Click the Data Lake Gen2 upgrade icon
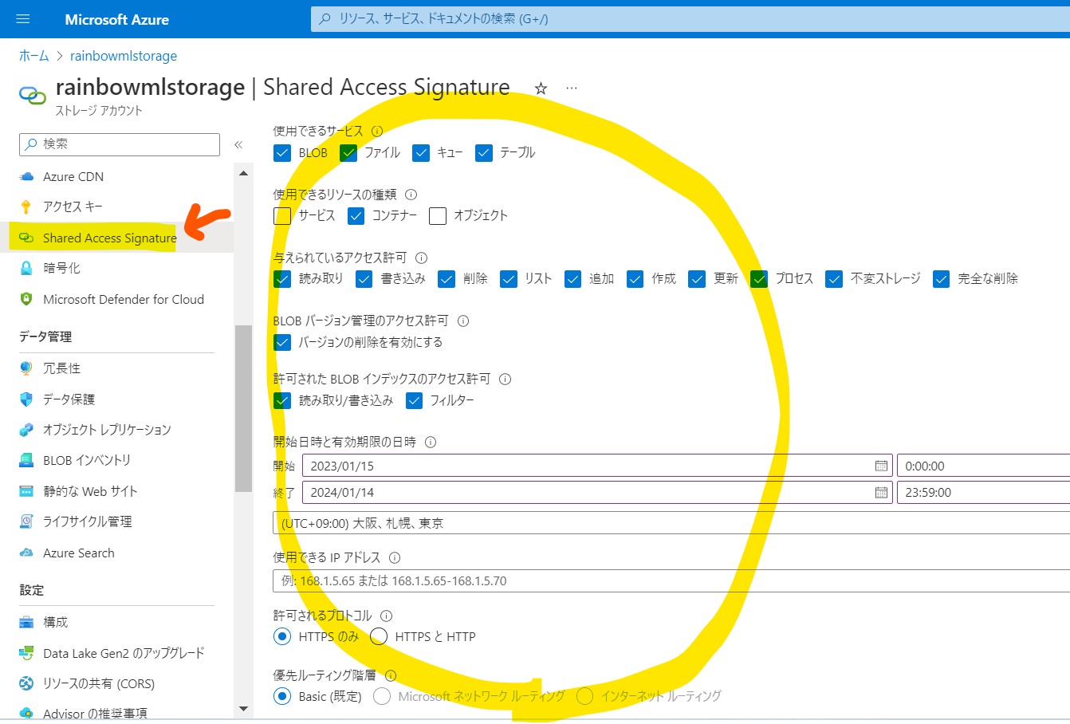The height and width of the screenshot is (724, 1070). [26, 653]
